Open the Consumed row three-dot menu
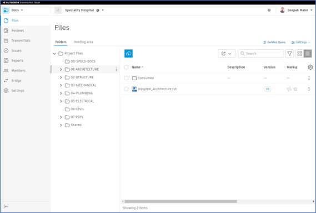The width and height of the screenshot is (316, 213). (x=309, y=78)
